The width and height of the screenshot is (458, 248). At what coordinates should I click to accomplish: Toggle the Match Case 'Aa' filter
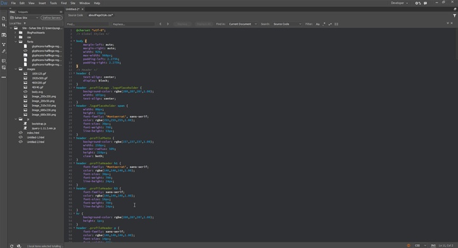[318, 24]
